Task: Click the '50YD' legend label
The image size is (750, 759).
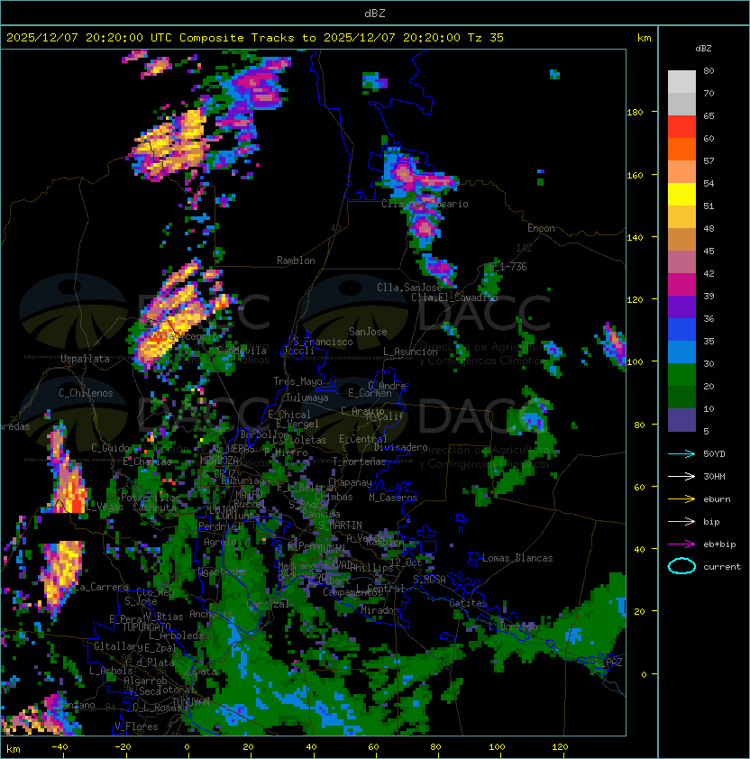Action: pyautogui.click(x=714, y=454)
